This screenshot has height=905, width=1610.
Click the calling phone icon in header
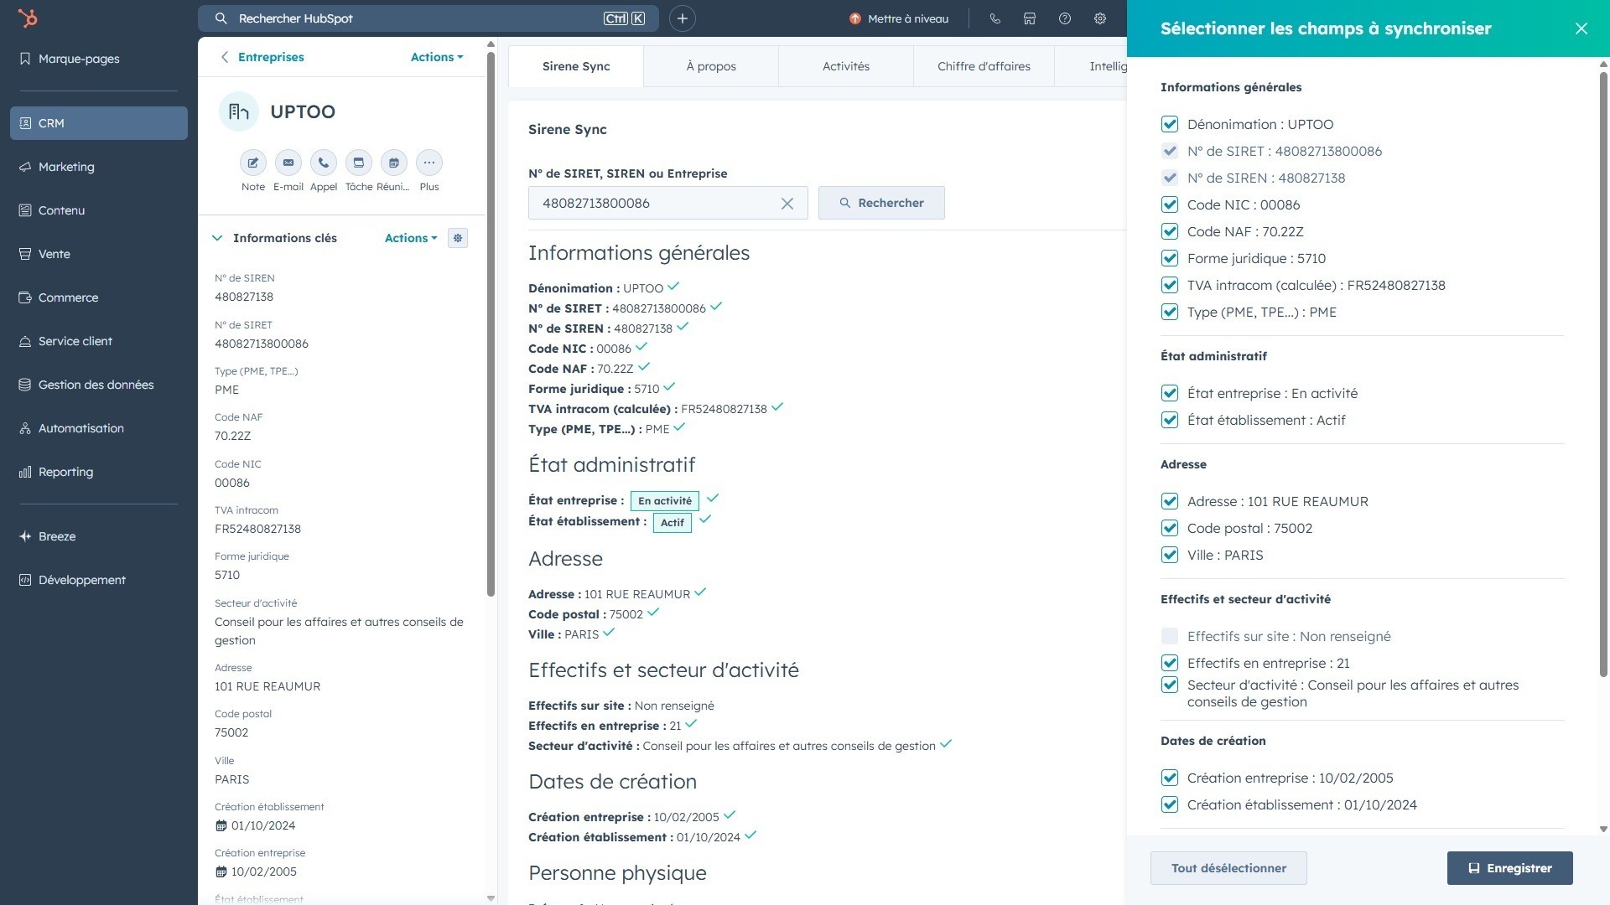(x=995, y=18)
